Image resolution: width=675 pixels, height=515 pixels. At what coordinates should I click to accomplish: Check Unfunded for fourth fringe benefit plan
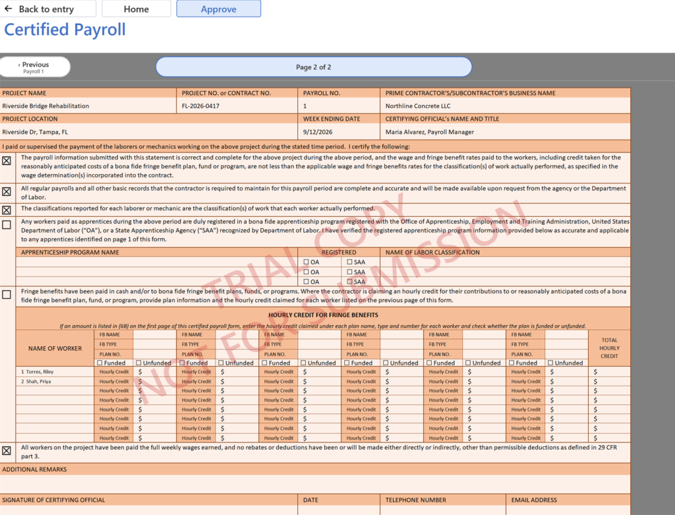pyautogui.click(x=386, y=363)
